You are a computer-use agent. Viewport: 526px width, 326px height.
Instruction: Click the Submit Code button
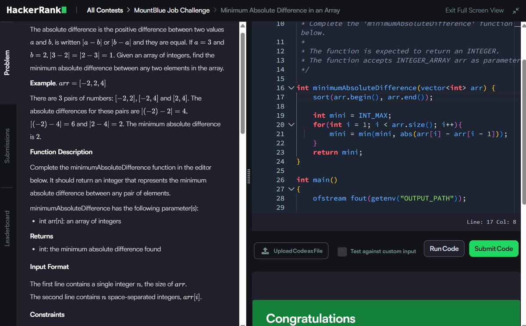point(494,249)
